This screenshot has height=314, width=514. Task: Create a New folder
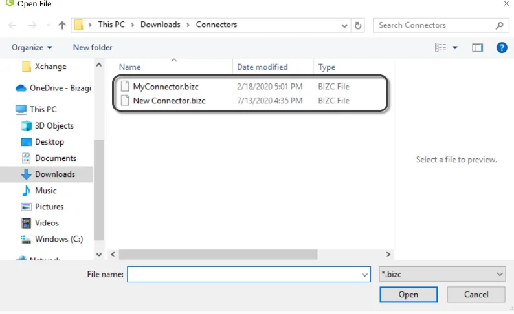pyautogui.click(x=93, y=48)
